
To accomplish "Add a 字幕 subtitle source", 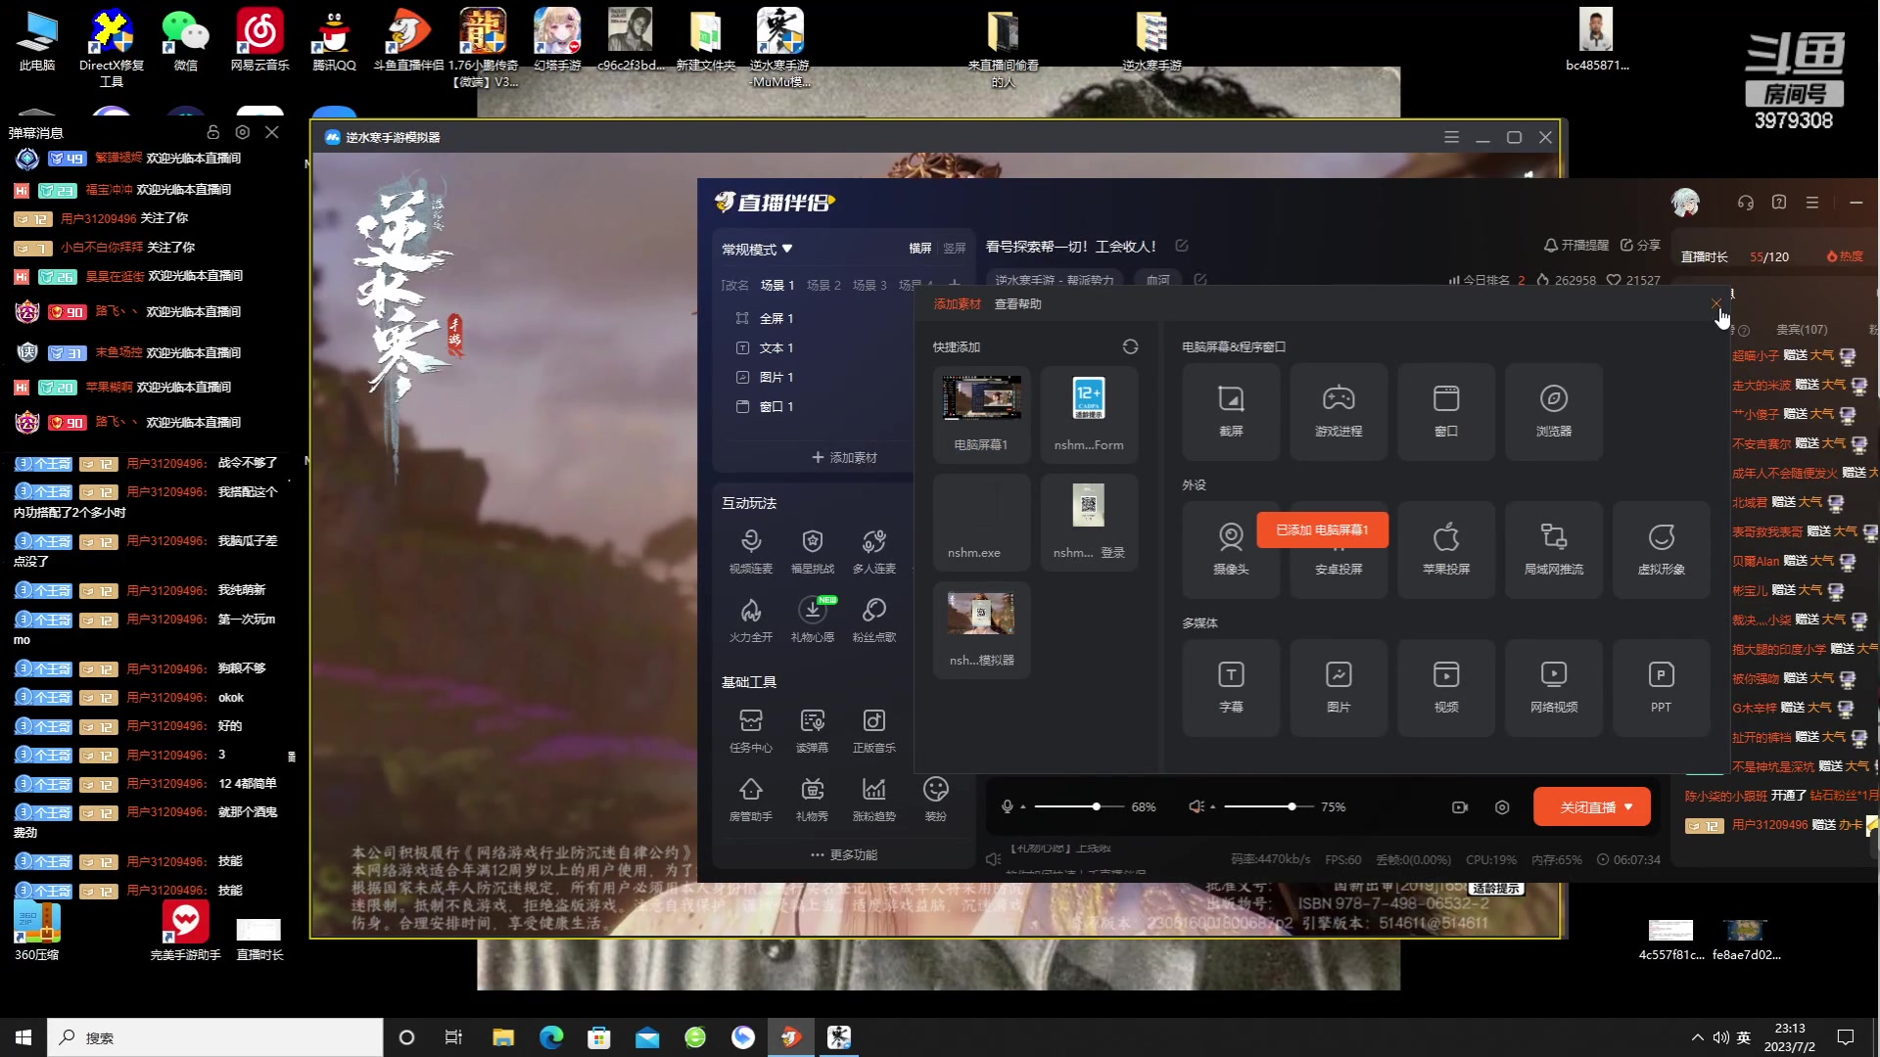I will pos(1231,687).
